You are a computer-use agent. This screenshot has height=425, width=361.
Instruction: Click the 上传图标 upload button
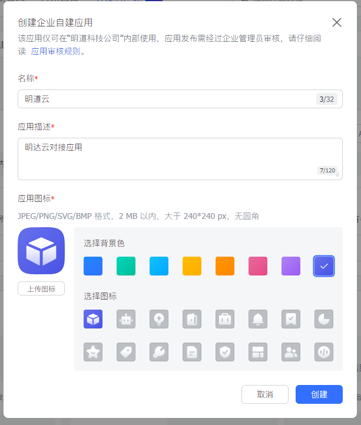click(41, 288)
